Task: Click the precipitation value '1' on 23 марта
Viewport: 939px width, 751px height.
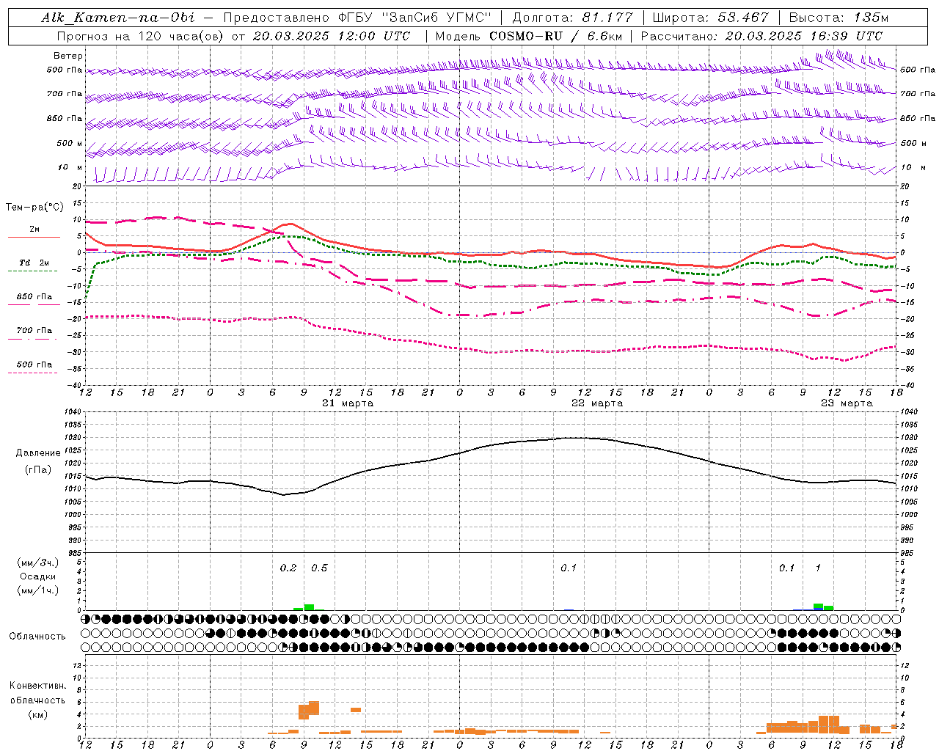Action: pos(818,568)
